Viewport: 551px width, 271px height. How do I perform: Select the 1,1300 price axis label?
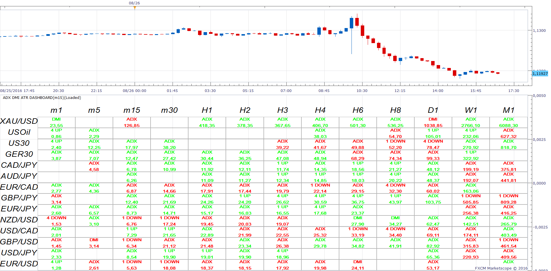point(539,30)
